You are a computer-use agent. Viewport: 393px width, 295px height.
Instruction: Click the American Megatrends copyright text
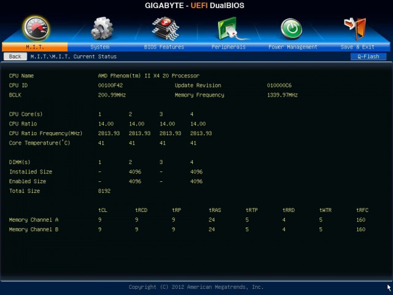[196, 287]
